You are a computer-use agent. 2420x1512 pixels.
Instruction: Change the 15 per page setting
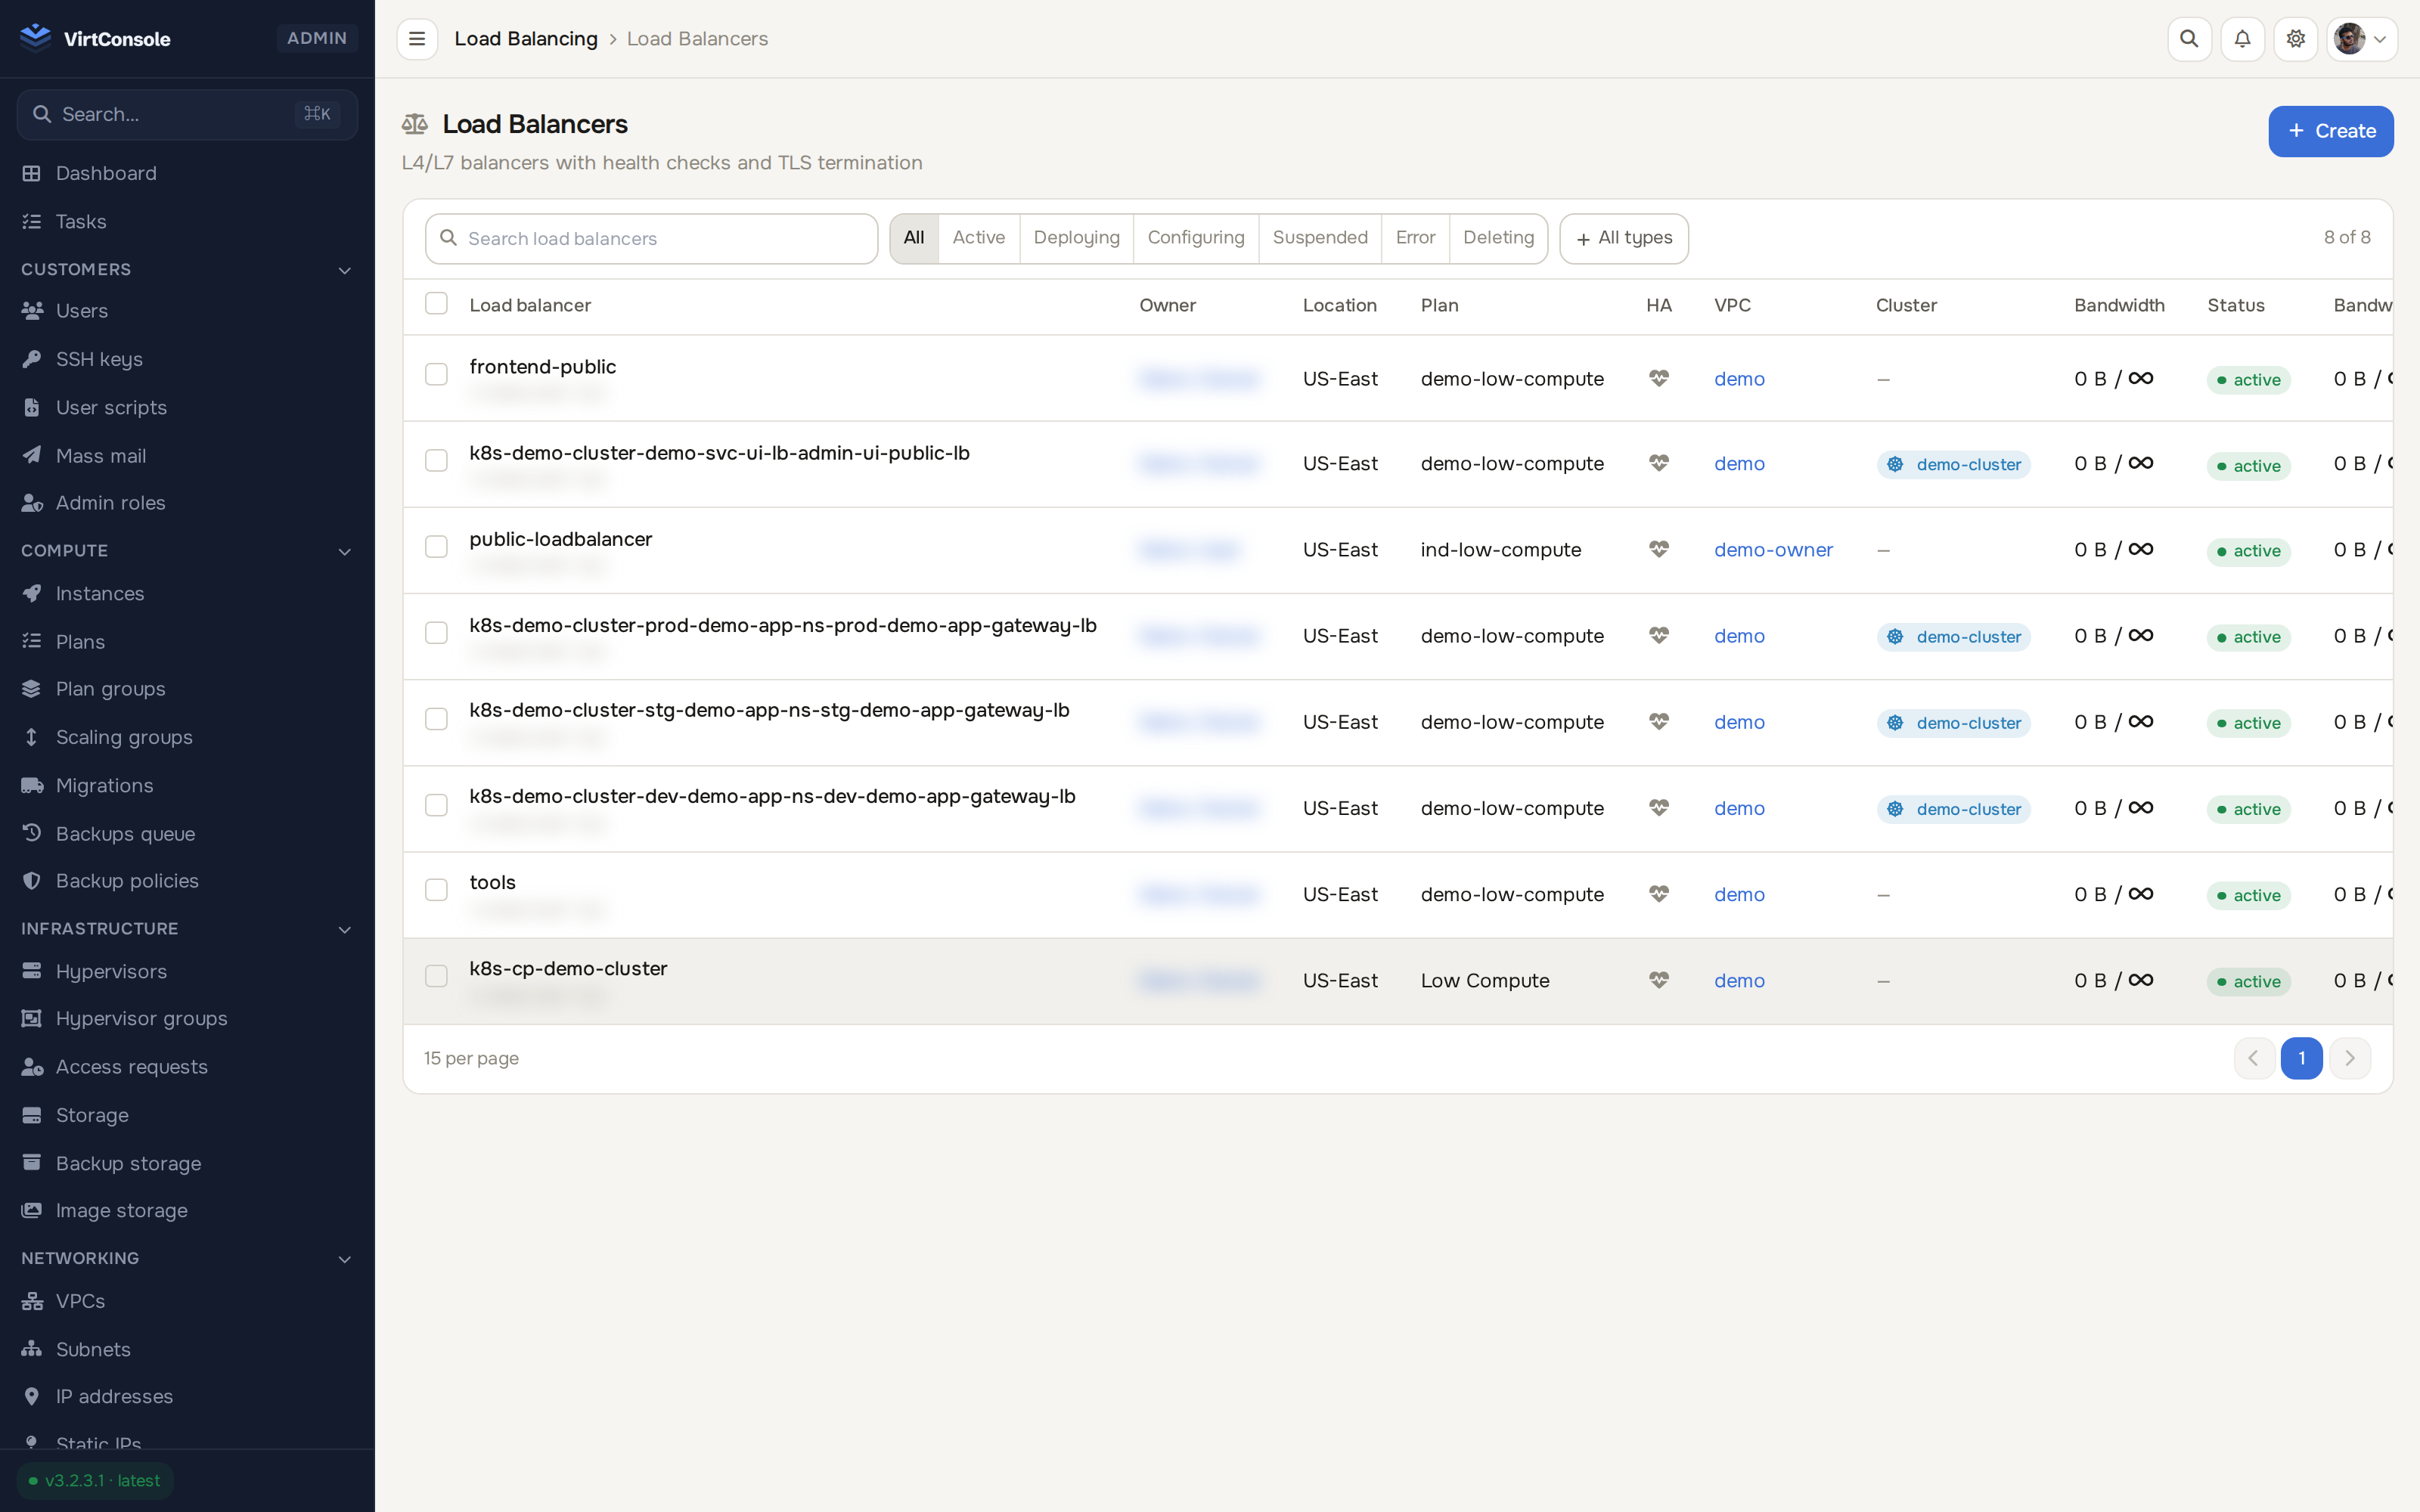(471, 1058)
